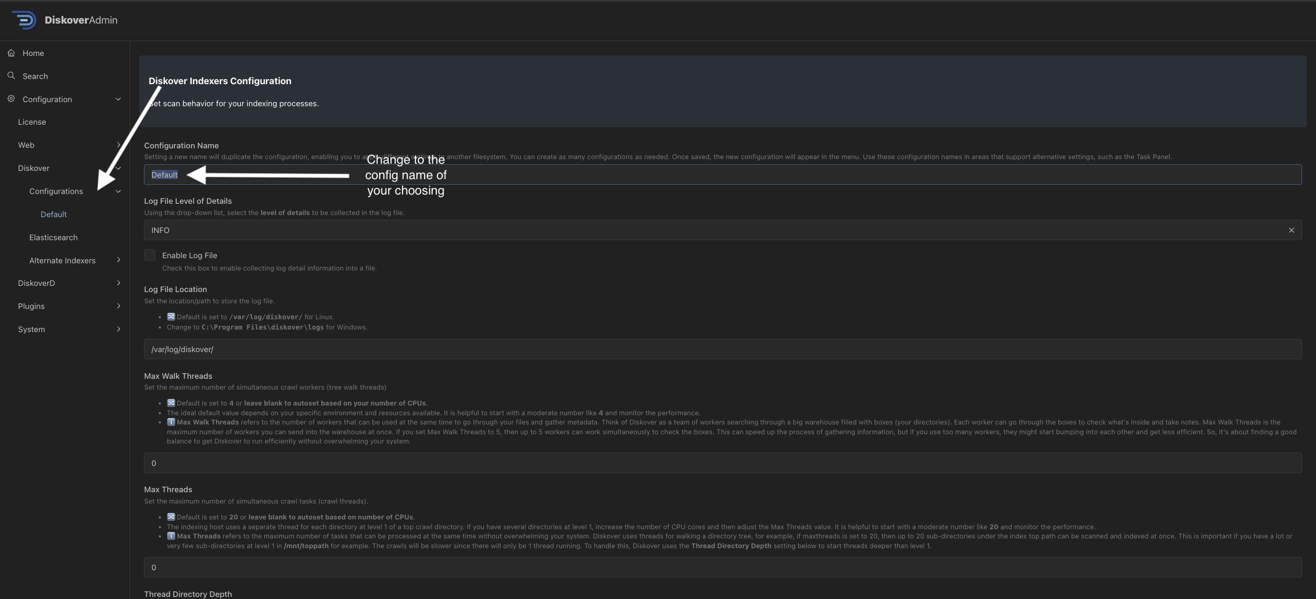Clear the INFO log level selection

(x=1291, y=230)
